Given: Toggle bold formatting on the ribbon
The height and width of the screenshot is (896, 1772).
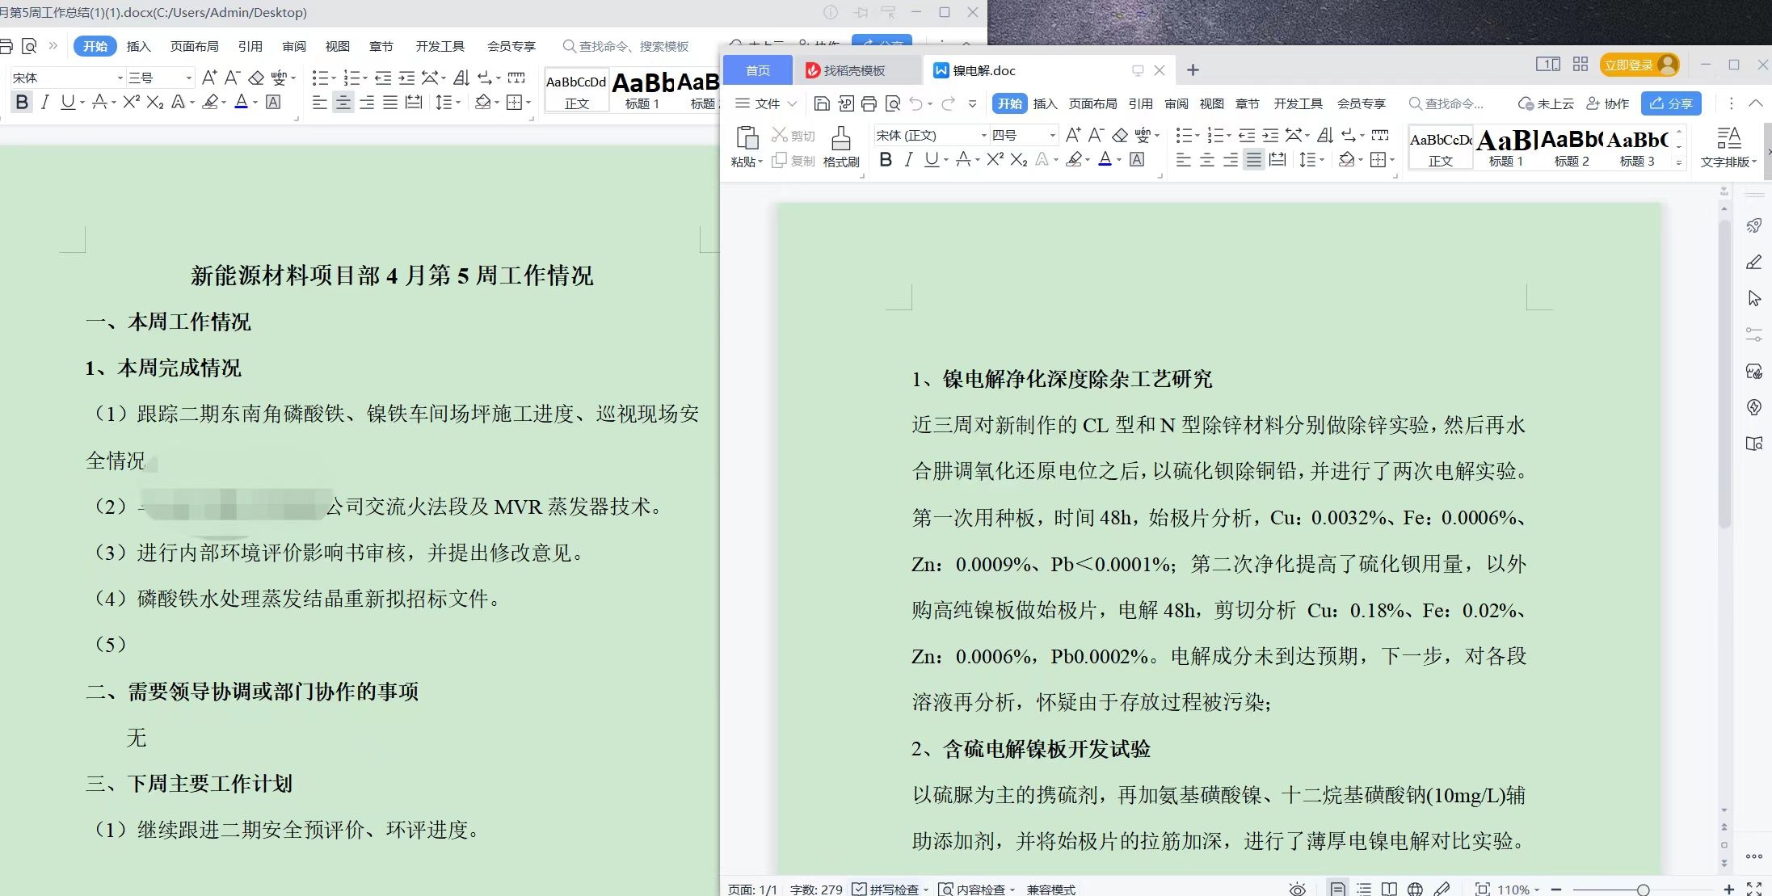Looking at the screenshot, I should [886, 160].
